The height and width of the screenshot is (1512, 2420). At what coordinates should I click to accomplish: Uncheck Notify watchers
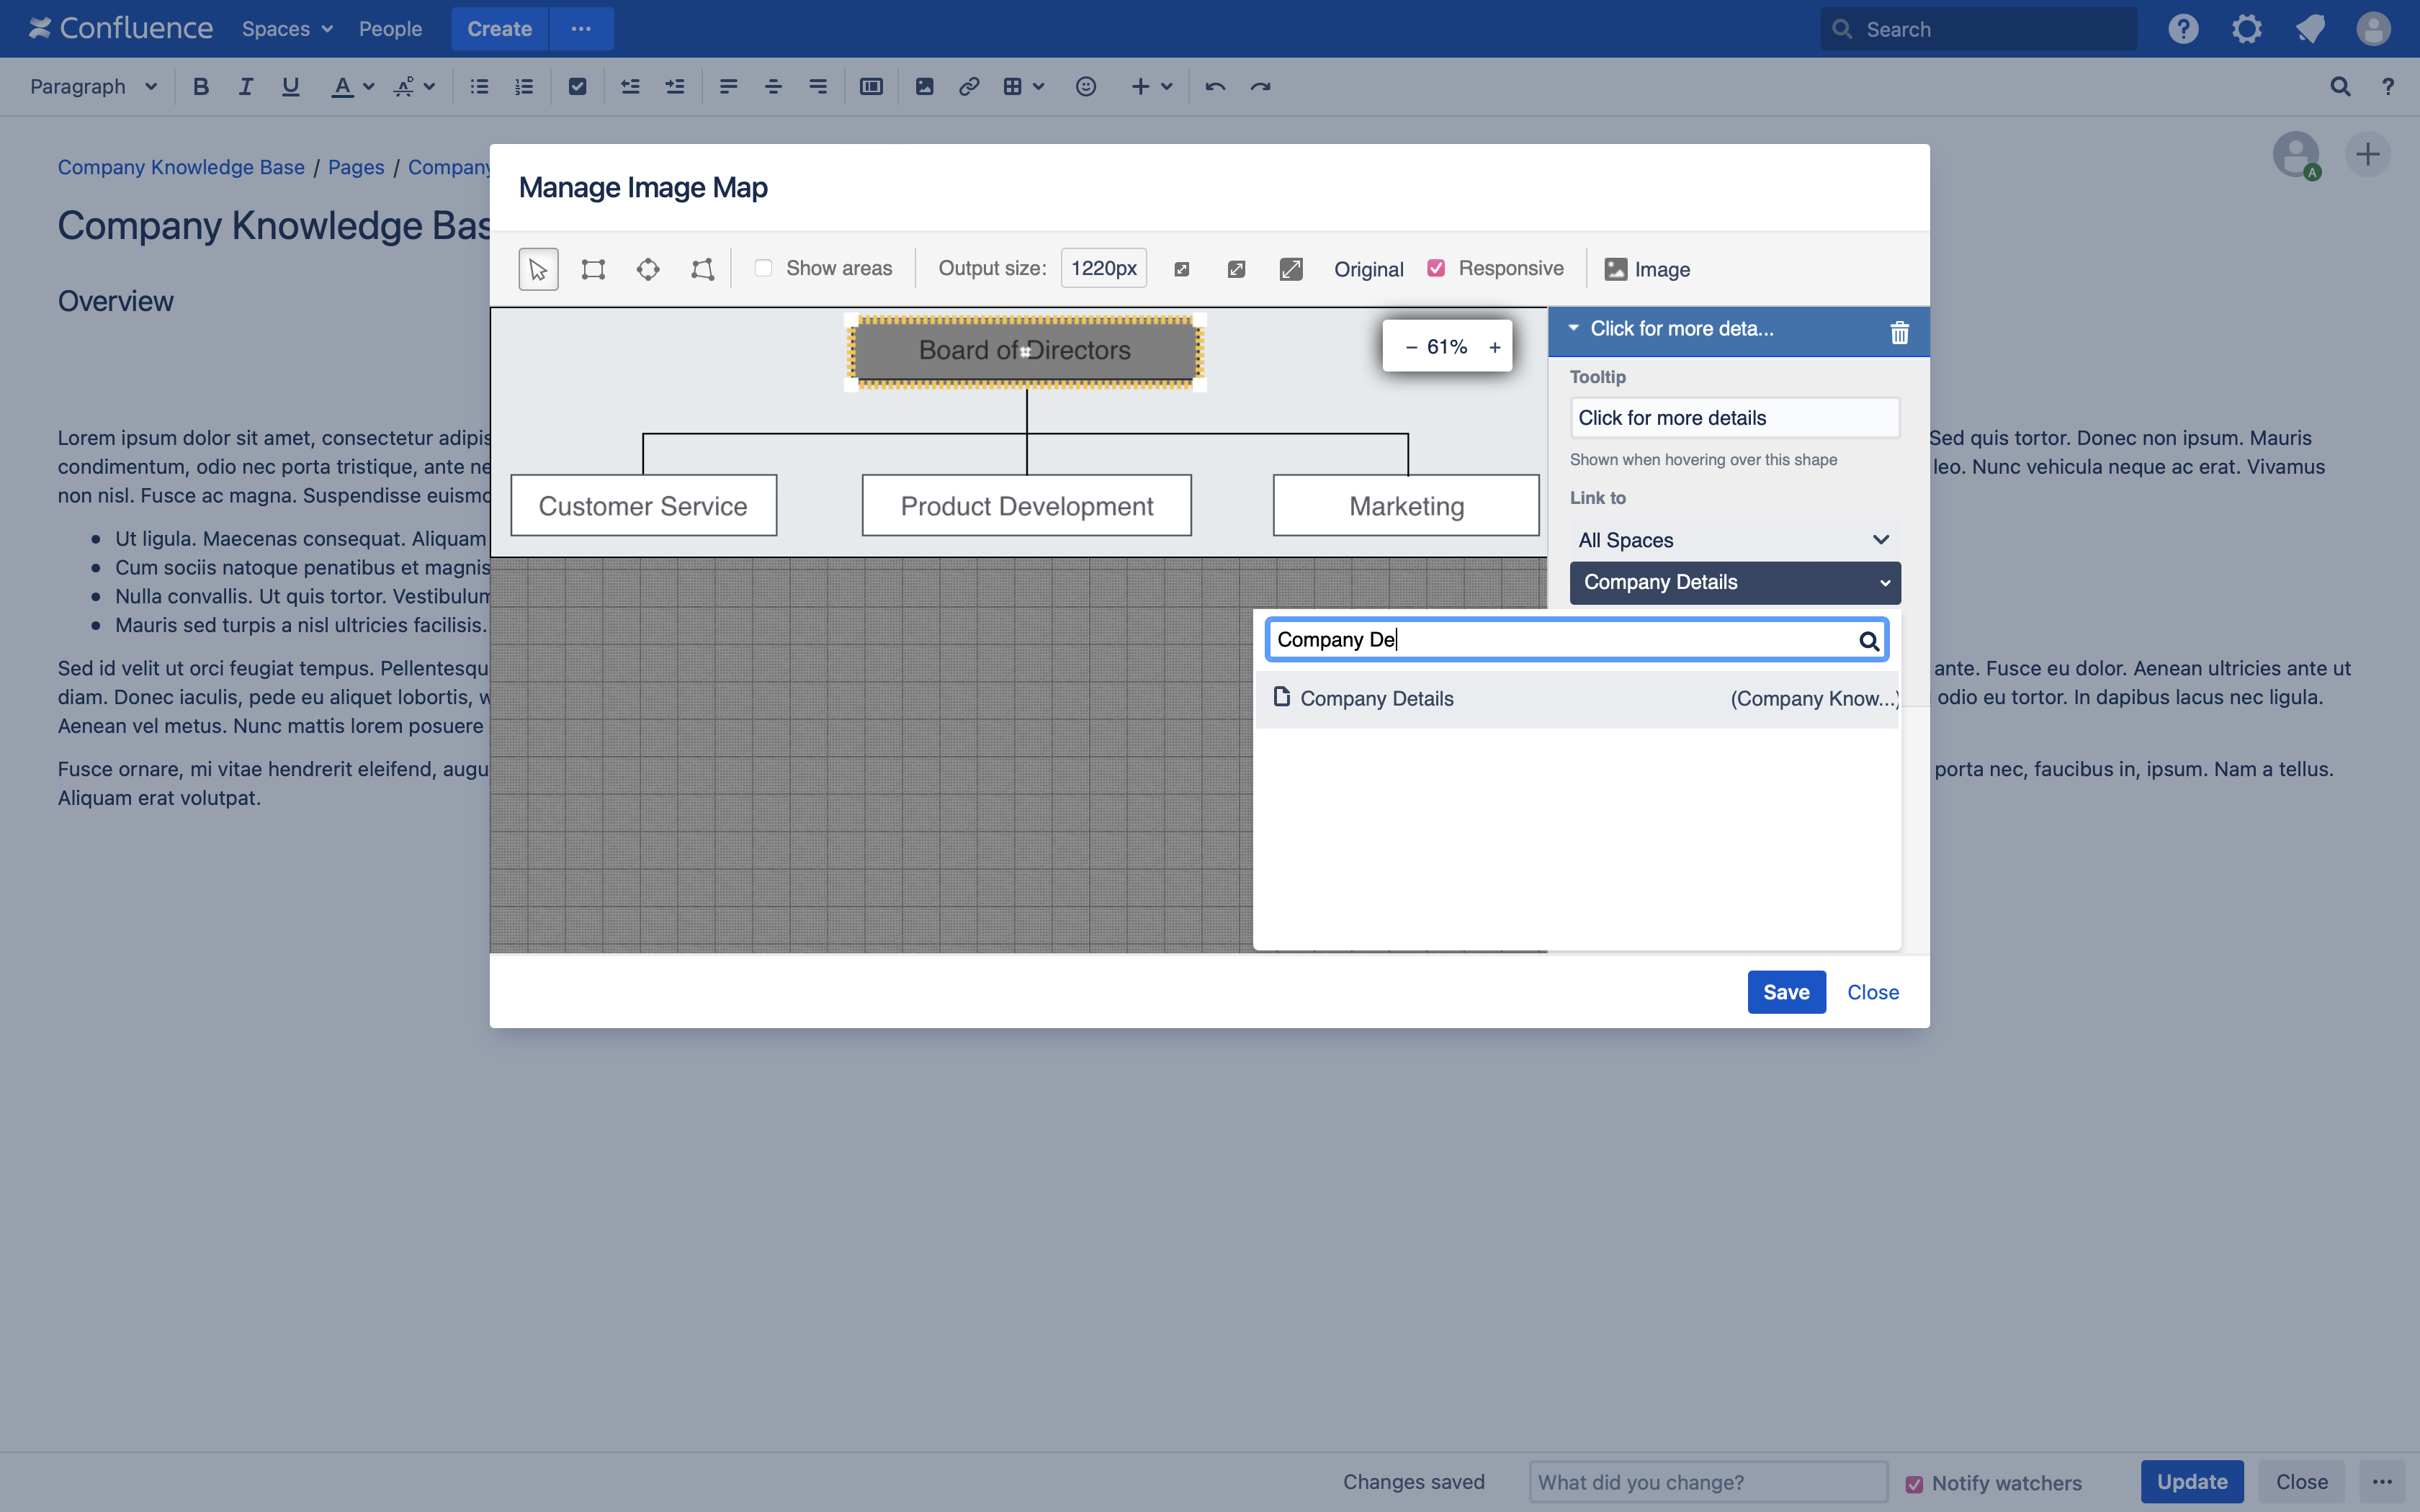coord(1914,1484)
